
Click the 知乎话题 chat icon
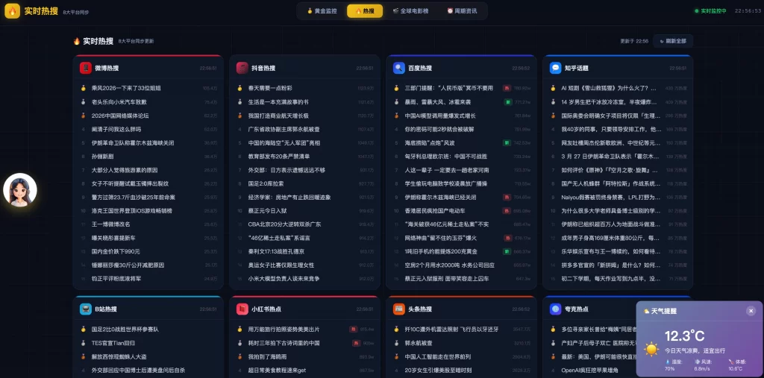555,68
